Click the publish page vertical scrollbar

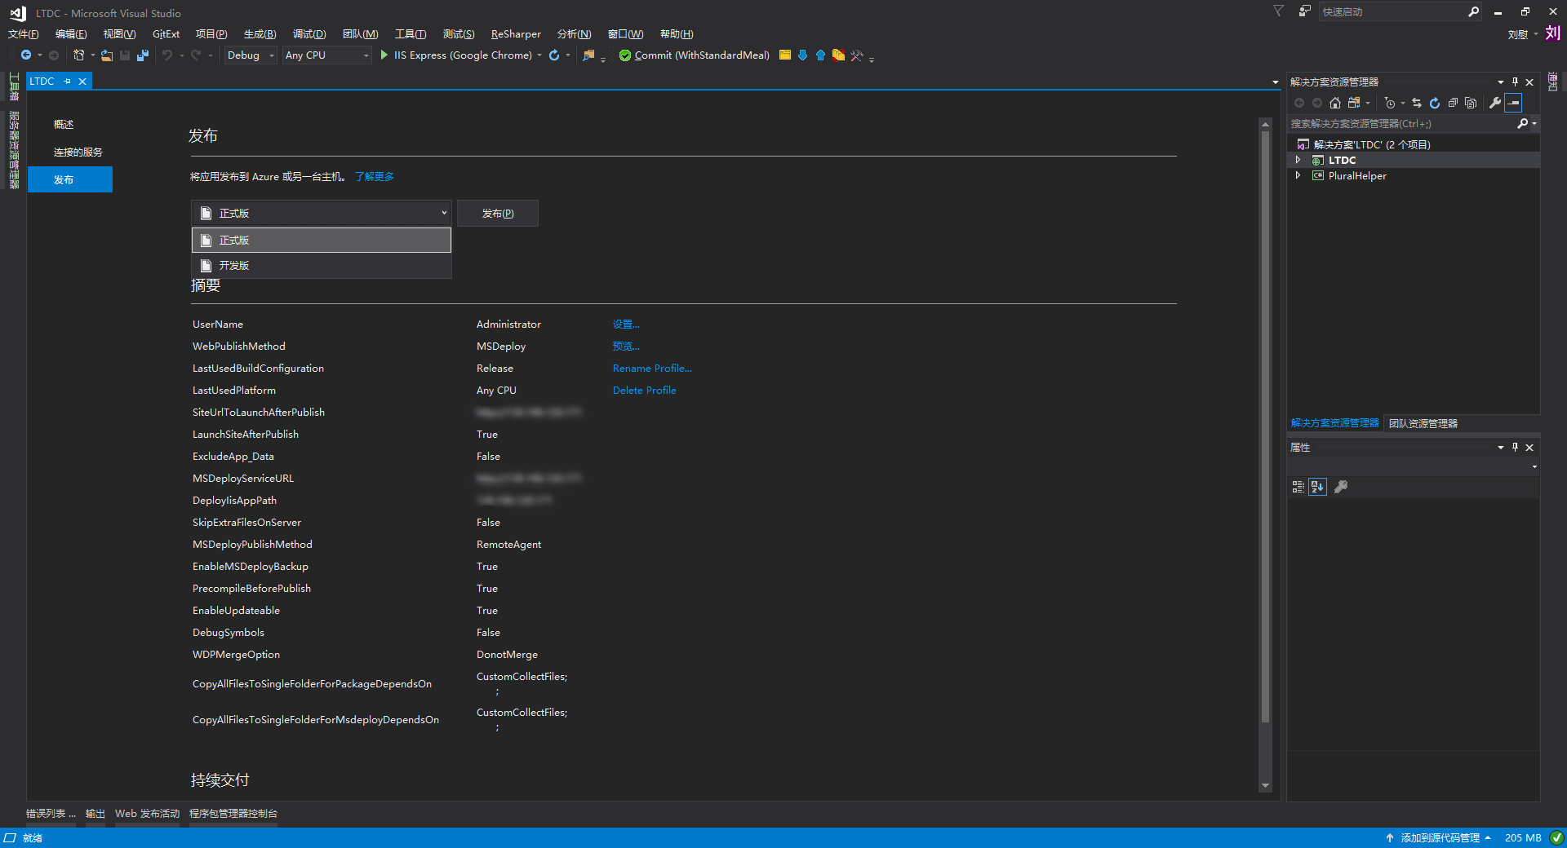tap(1265, 426)
